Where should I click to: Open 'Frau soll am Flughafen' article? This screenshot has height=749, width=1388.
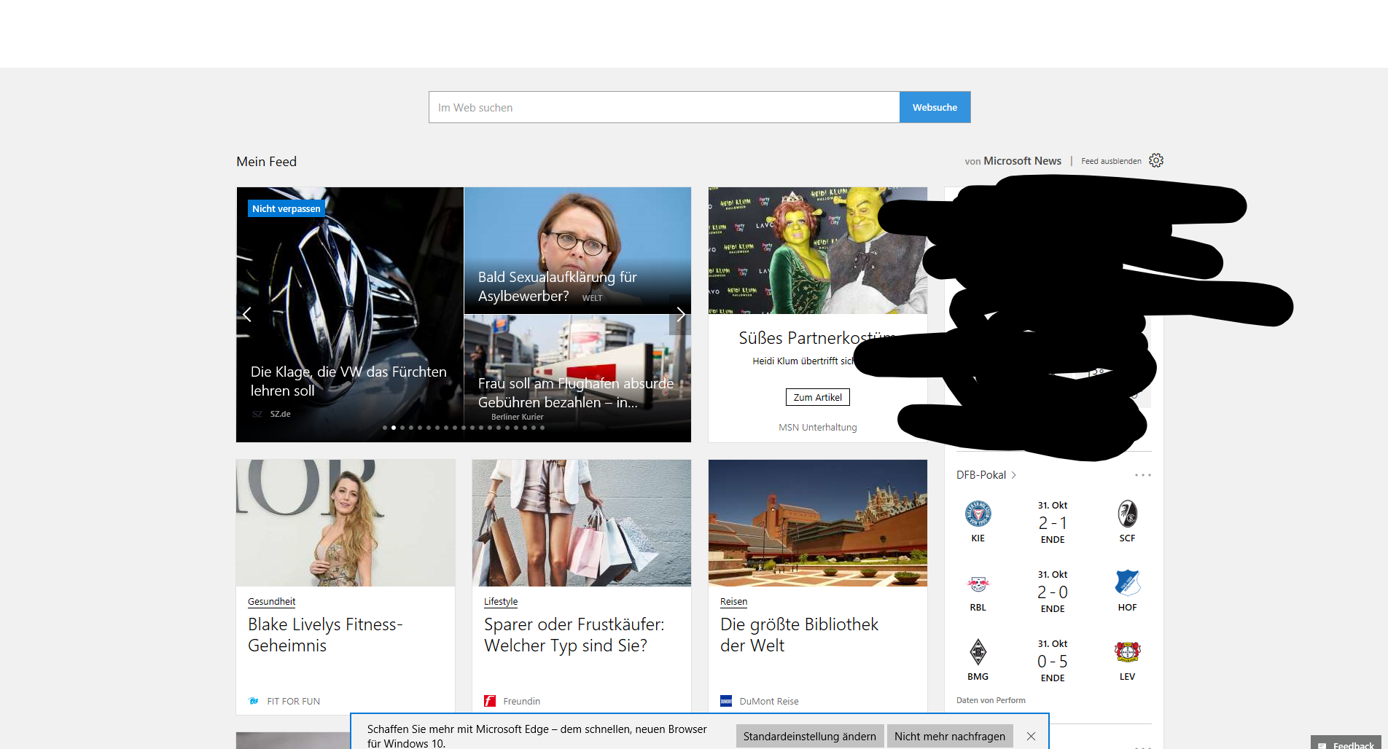[x=577, y=378]
